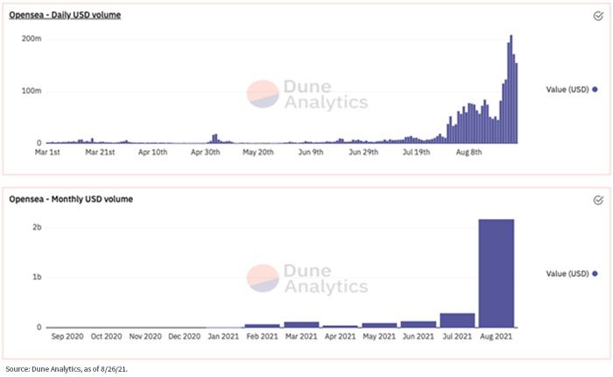Click the verified check icon on Daily volume chart
613x377 pixels.
pos(598,16)
